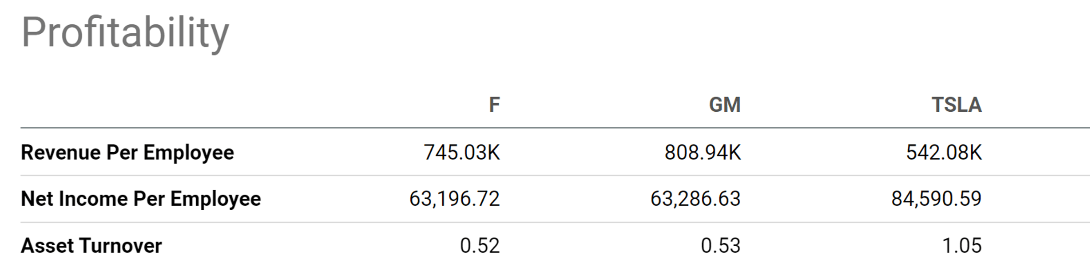Click the divider below Revenue Per Employee row
This screenshot has width=1092, height=267.
click(555, 176)
